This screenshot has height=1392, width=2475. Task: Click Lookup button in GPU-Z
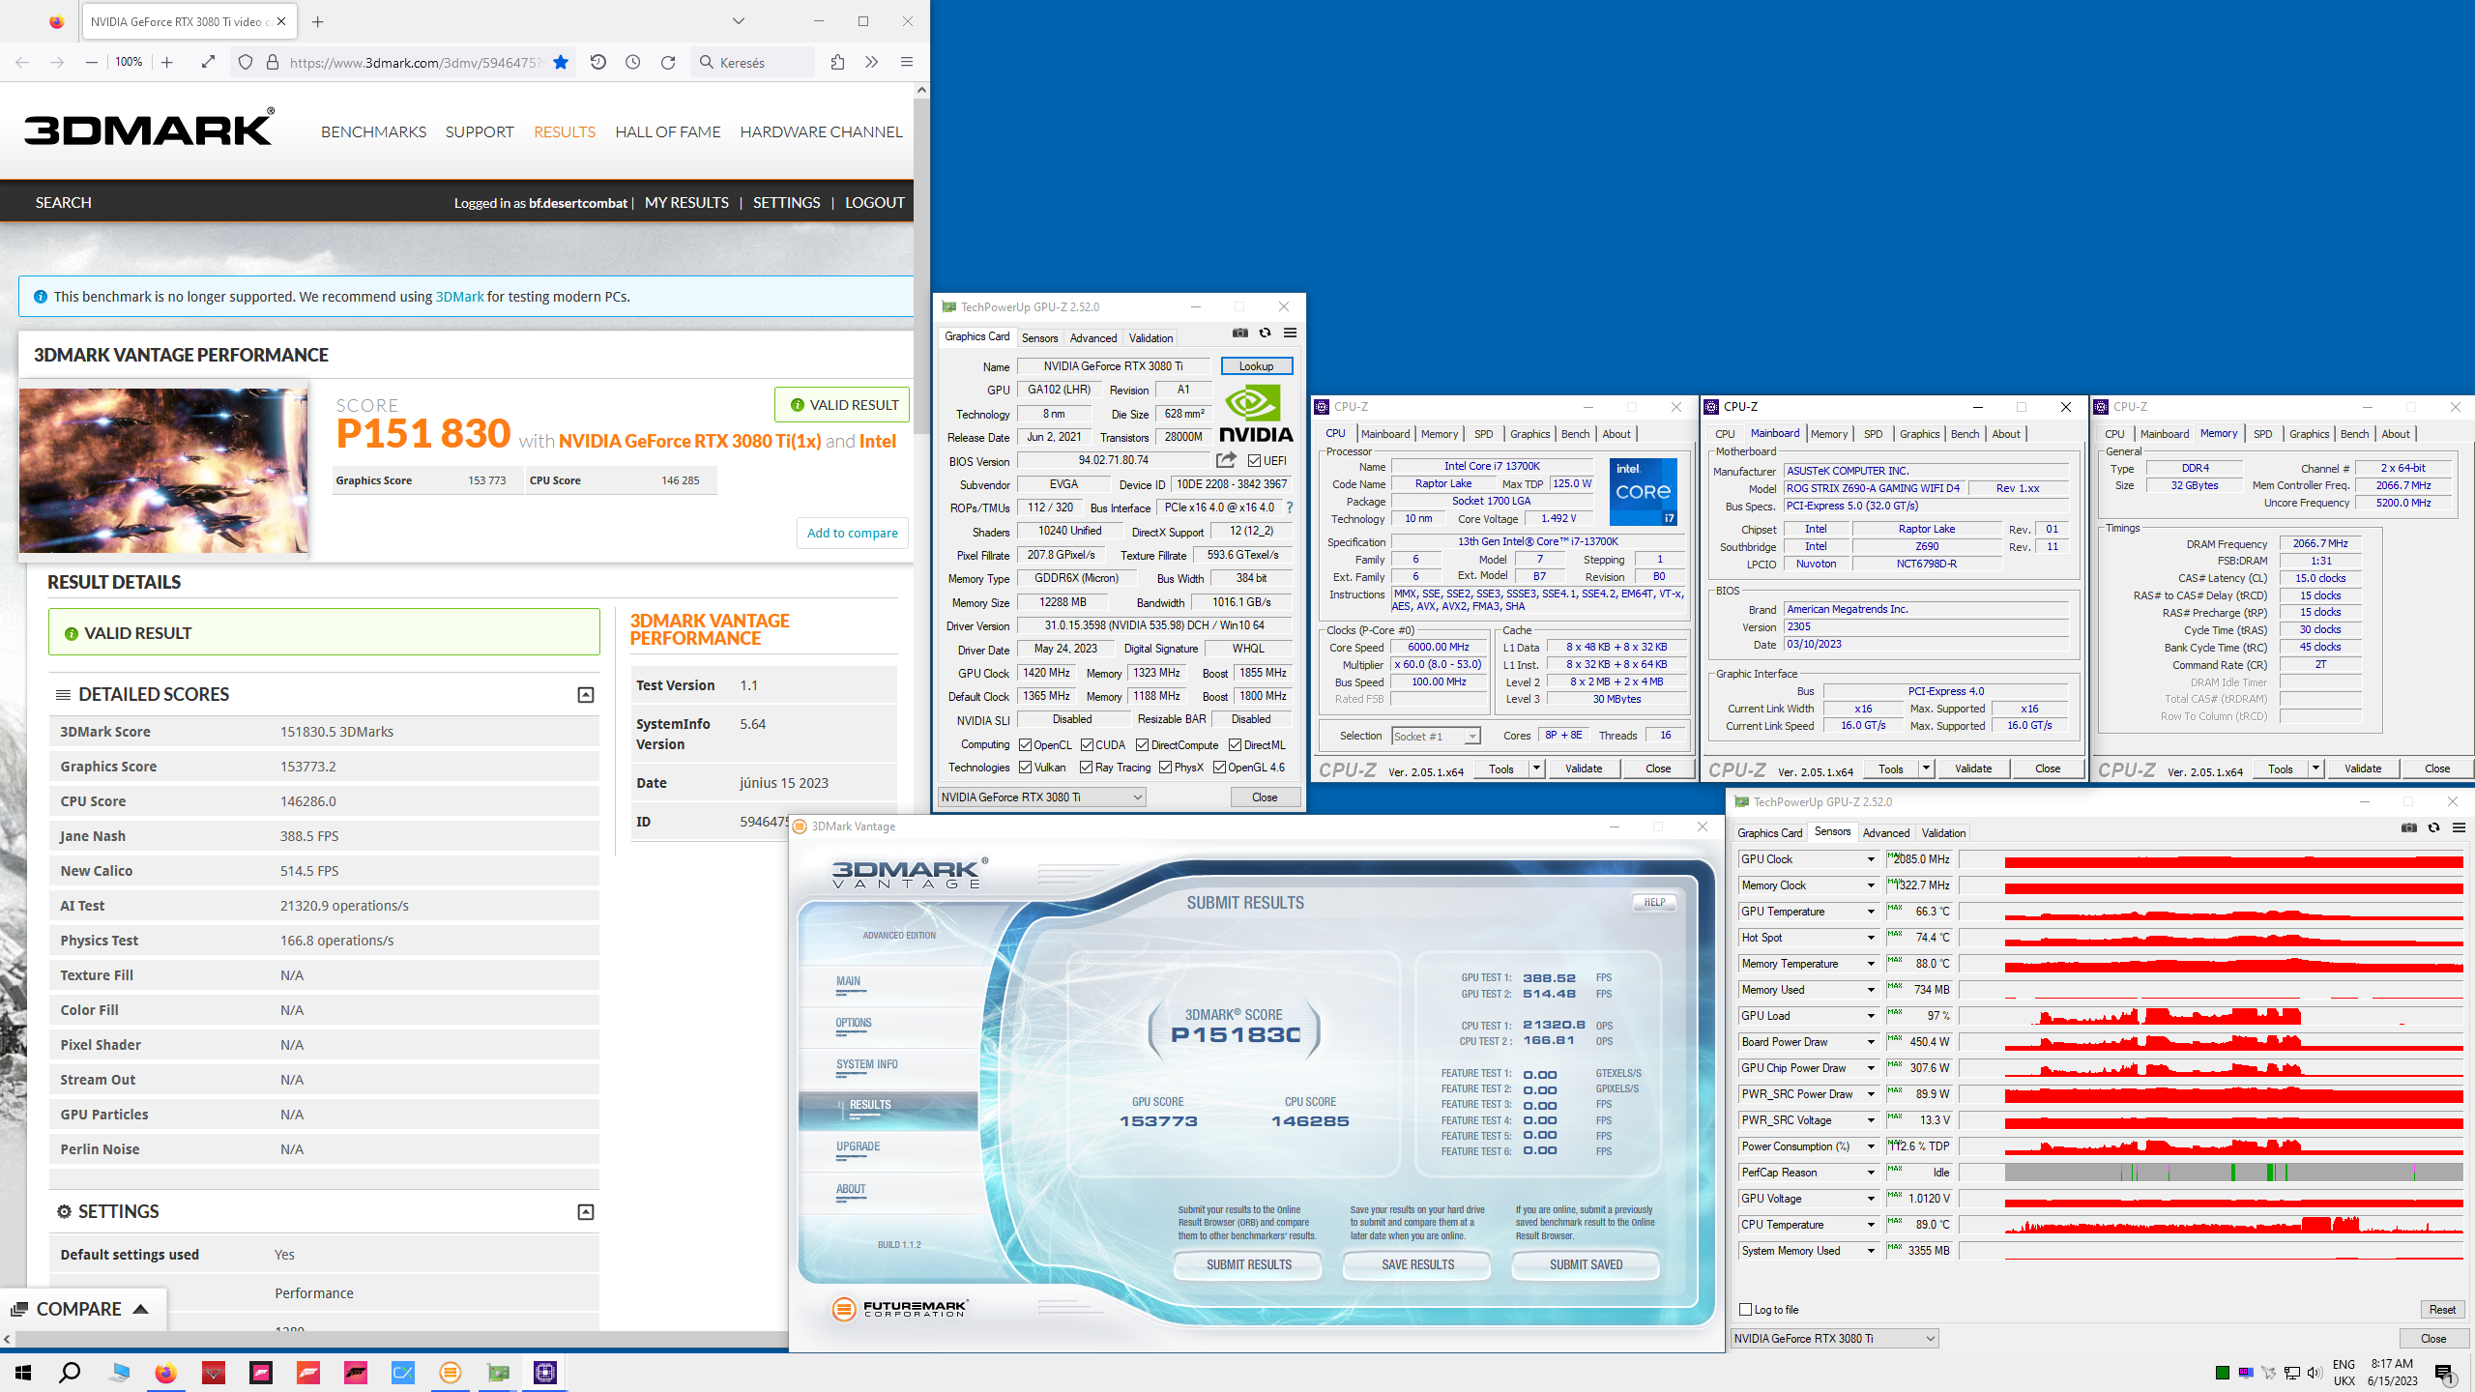(1256, 366)
